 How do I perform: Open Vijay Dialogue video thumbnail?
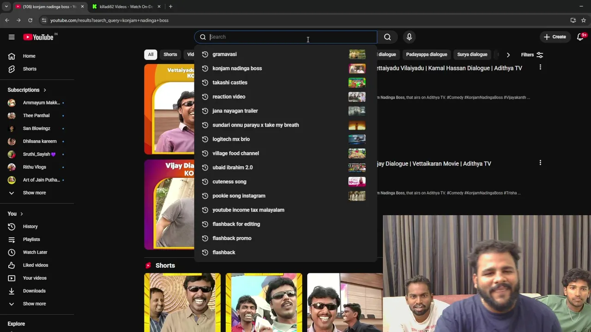[169, 204]
